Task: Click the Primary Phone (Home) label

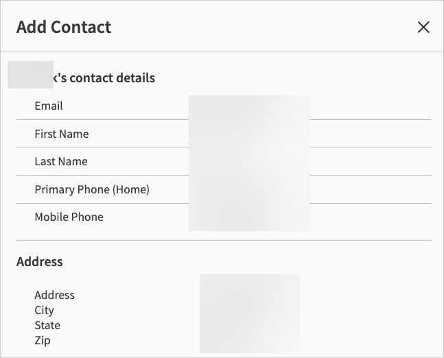Action: tap(92, 189)
